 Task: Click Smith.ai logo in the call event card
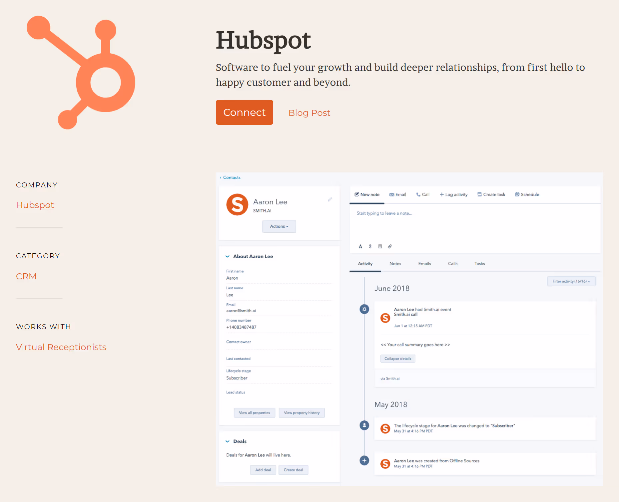click(385, 318)
